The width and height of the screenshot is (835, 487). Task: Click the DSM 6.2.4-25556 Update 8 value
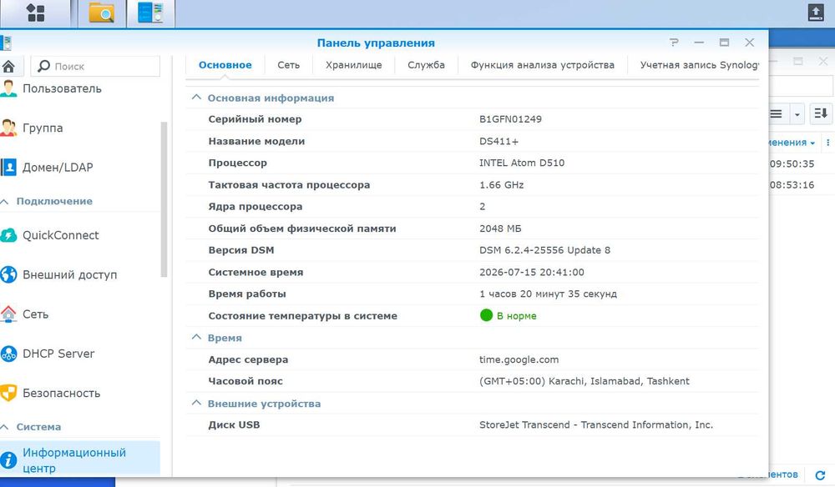(544, 250)
